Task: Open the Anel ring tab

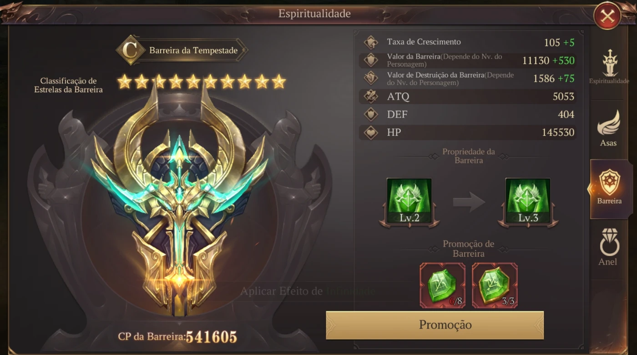Action: point(609,248)
